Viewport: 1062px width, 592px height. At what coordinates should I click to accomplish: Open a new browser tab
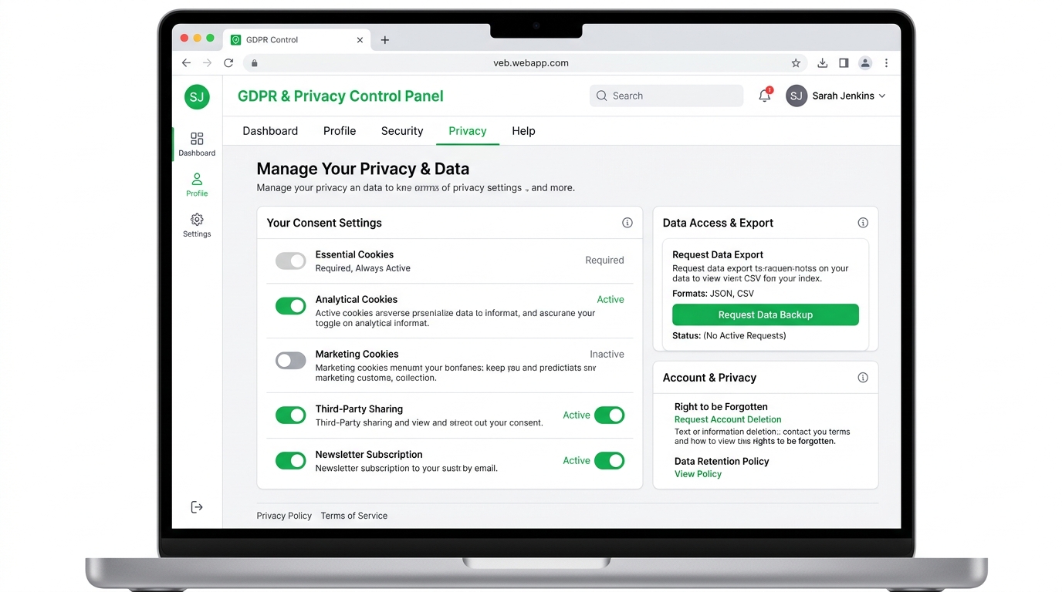tap(385, 40)
